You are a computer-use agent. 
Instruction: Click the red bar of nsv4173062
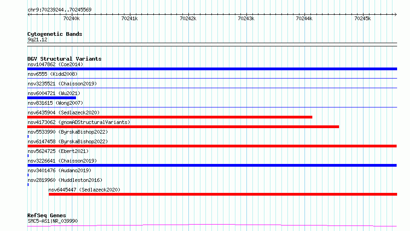(183, 127)
